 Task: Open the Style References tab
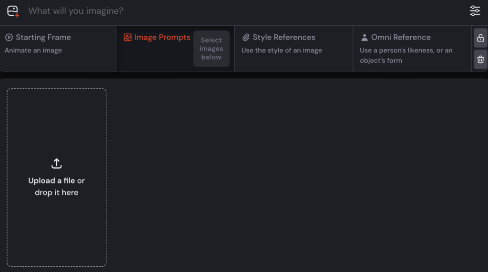click(x=284, y=37)
